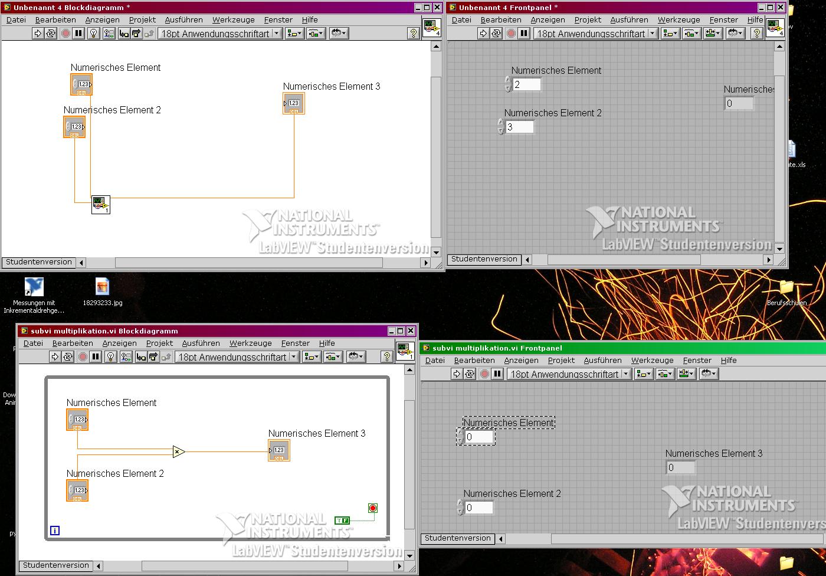This screenshot has width=826, height=576.
Task: Open Fenster menu in subvi multiplikation Blockdiagramm
Action: click(296, 343)
